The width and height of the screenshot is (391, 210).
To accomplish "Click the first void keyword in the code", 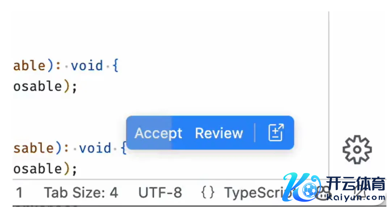I will coord(87,66).
